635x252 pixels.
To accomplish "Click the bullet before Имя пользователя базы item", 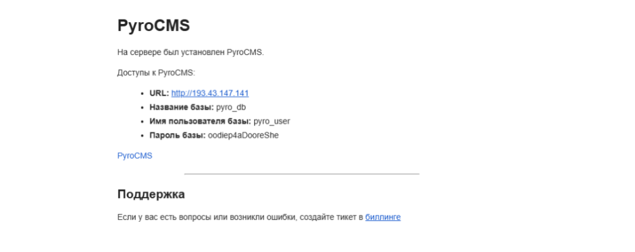I will tap(142, 122).
